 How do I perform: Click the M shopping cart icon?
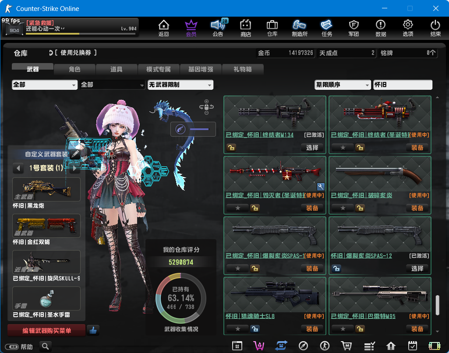pos(346,346)
